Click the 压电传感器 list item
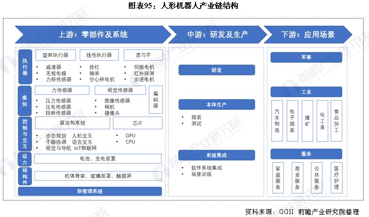 point(58,107)
